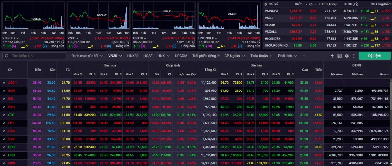Select HNXUPCOMINDEX row in index table
The height and width of the screenshot is (166, 392).
point(327,45)
